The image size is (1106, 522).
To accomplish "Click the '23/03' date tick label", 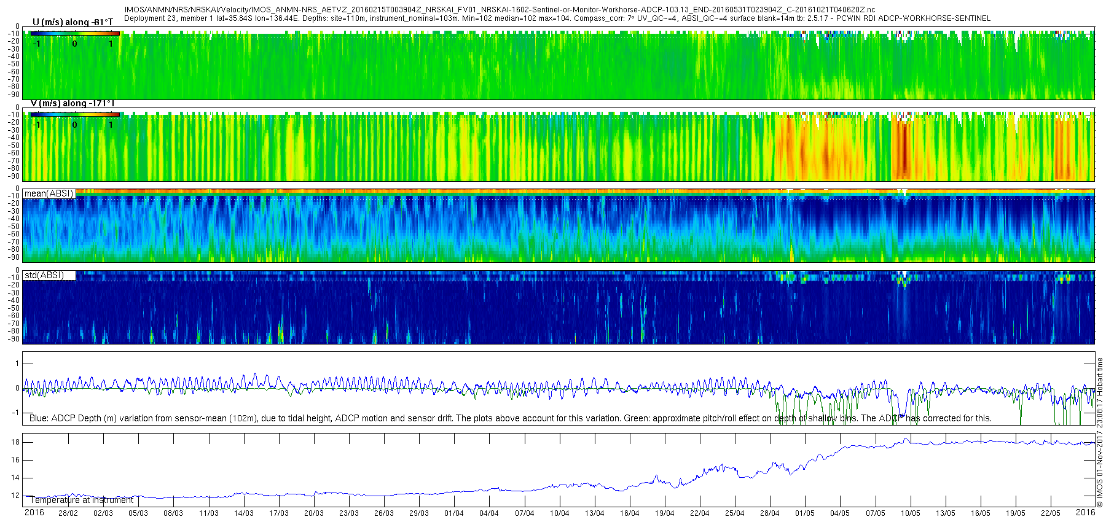I will tap(349, 513).
